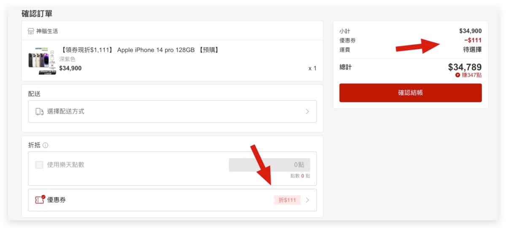The image size is (506, 228).
Task: Click the $34,789 total amount
Action: 465,67
